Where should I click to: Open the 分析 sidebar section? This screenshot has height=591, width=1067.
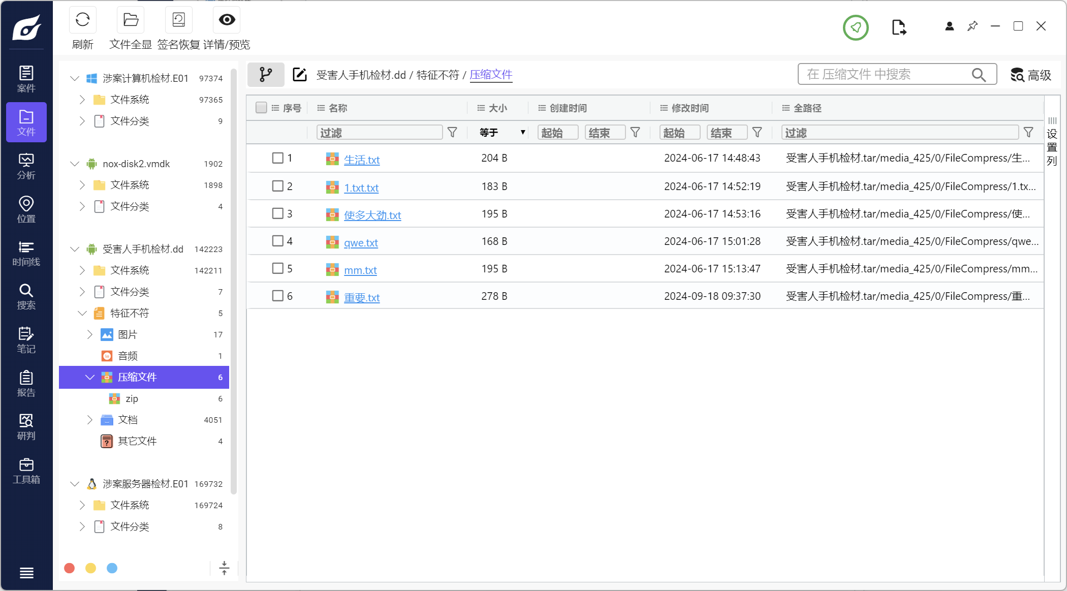click(26, 166)
